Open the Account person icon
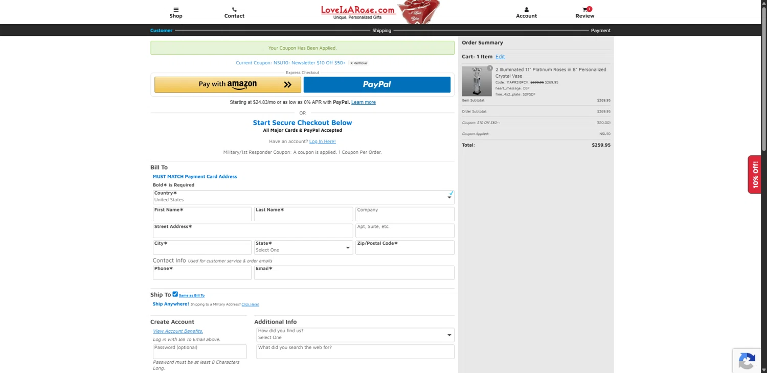The image size is (767, 373). (x=526, y=9)
